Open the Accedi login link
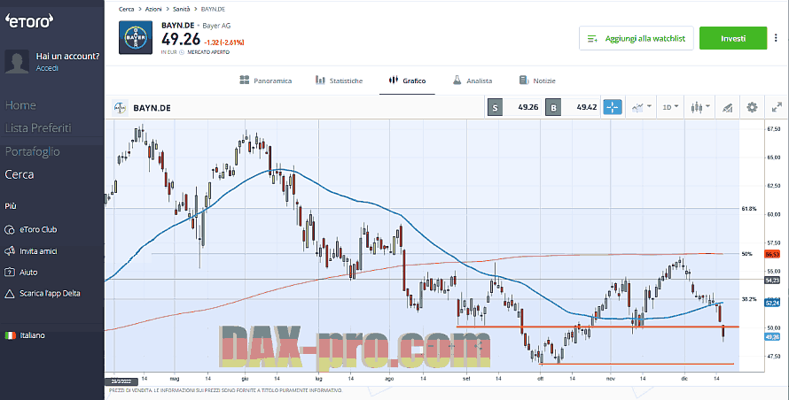Screen dimensions: 789x400 point(47,68)
